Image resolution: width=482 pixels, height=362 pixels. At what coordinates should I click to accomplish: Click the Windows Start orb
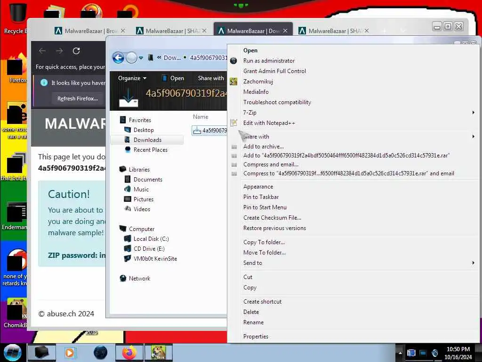[x=12, y=353]
